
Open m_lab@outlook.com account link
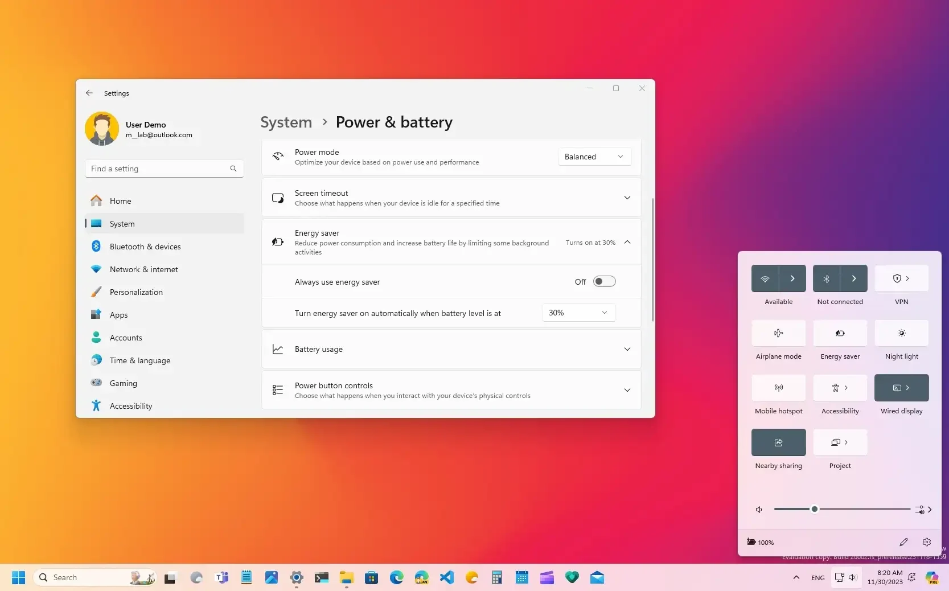tap(159, 135)
